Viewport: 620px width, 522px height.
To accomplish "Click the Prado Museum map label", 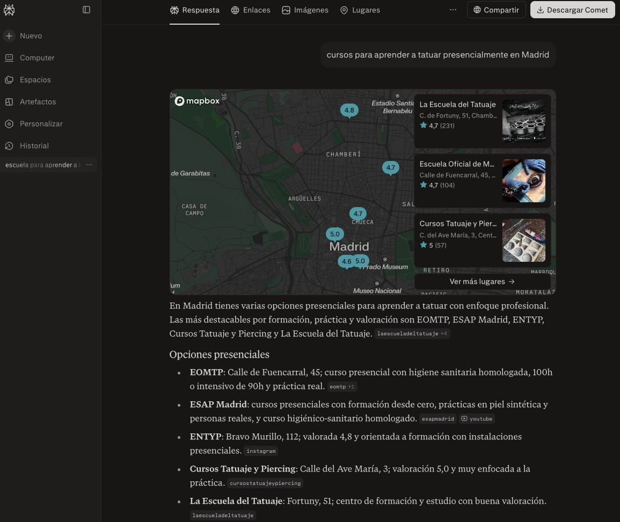I will click(386, 267).
